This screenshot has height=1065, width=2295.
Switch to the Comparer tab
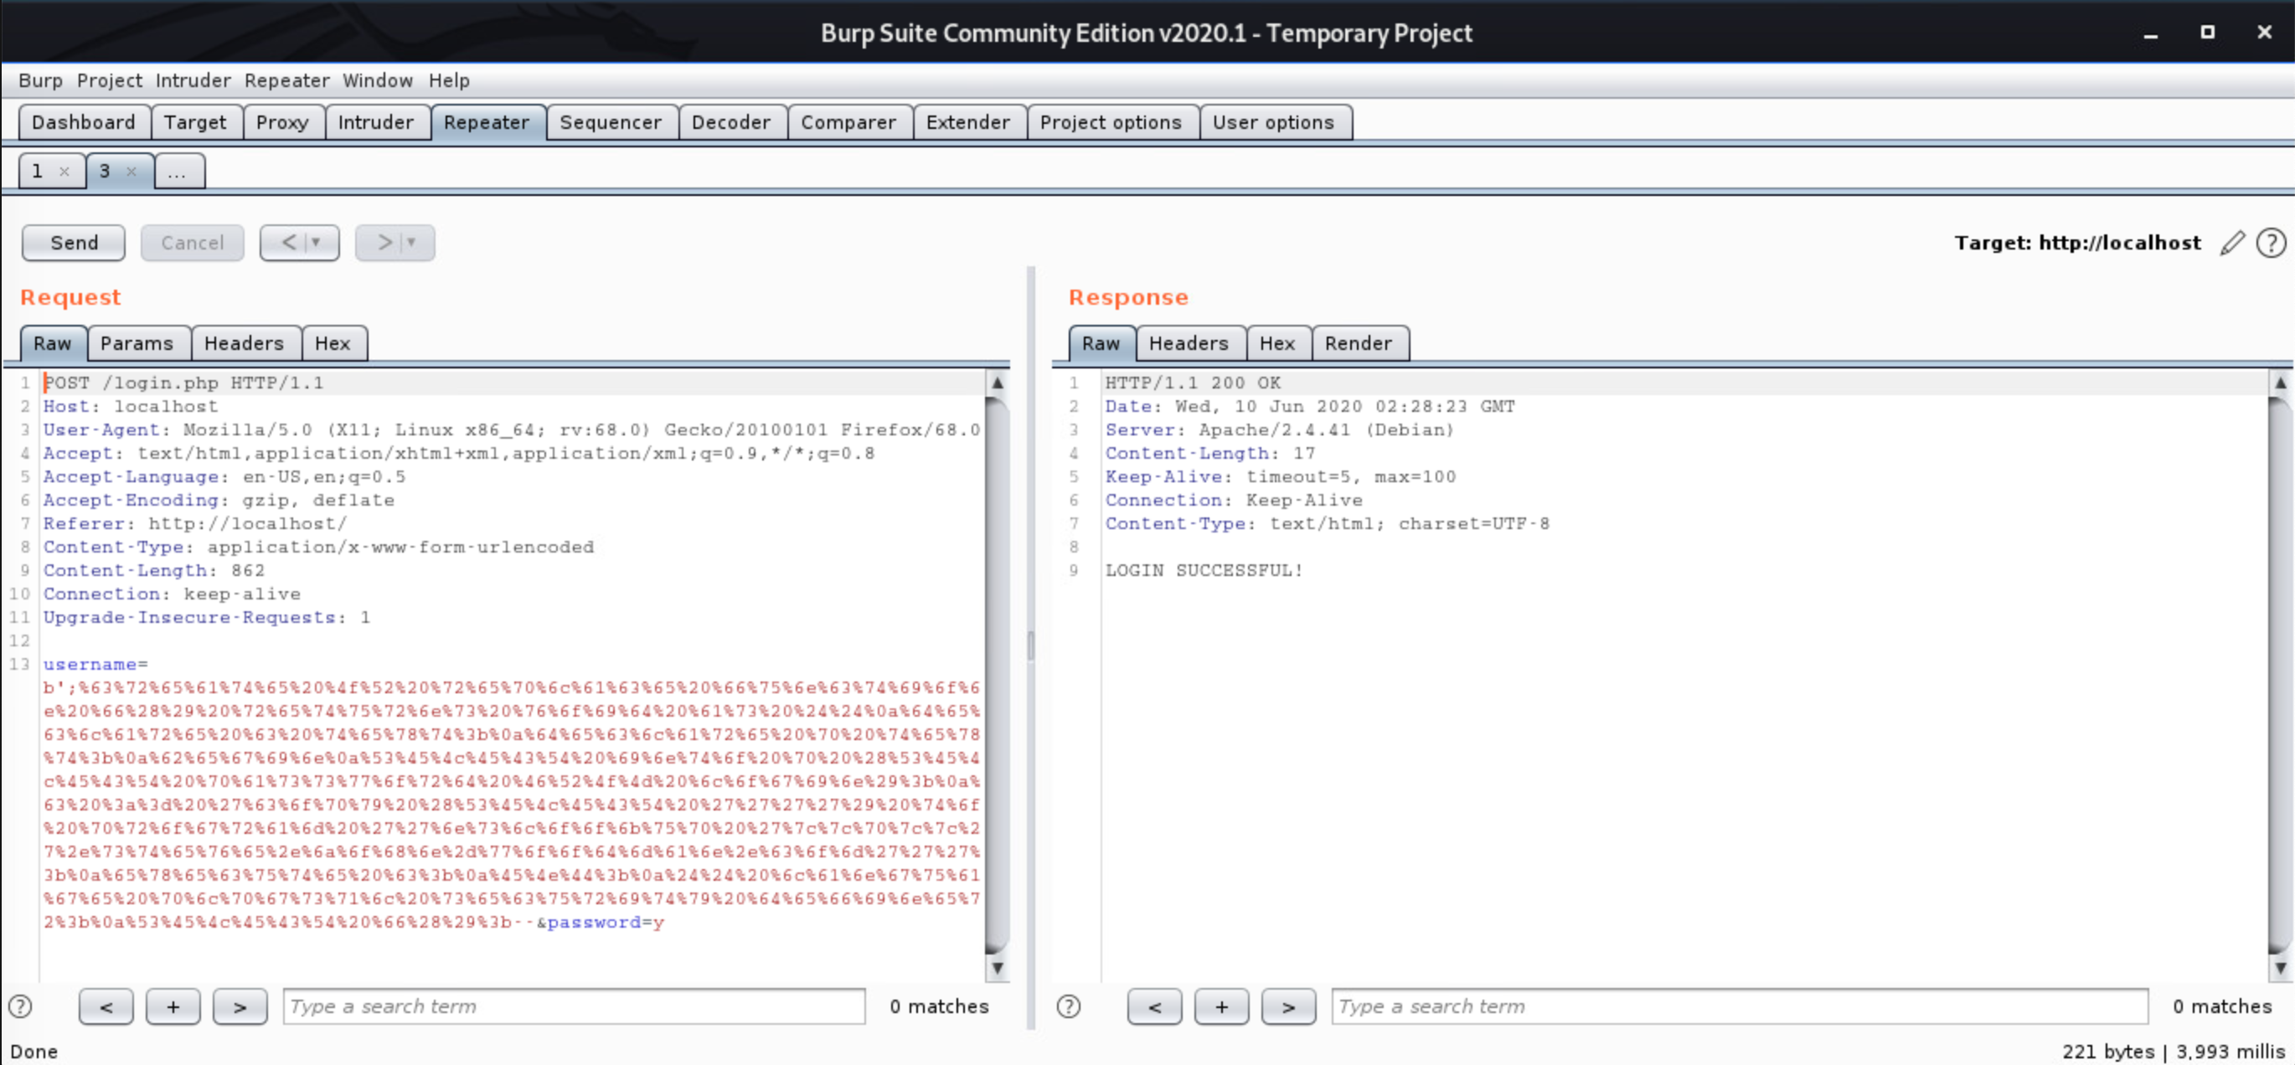(x=848, y=122)
